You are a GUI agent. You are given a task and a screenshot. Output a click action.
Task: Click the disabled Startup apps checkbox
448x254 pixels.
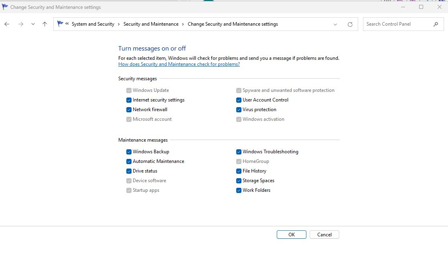(129, 190)
